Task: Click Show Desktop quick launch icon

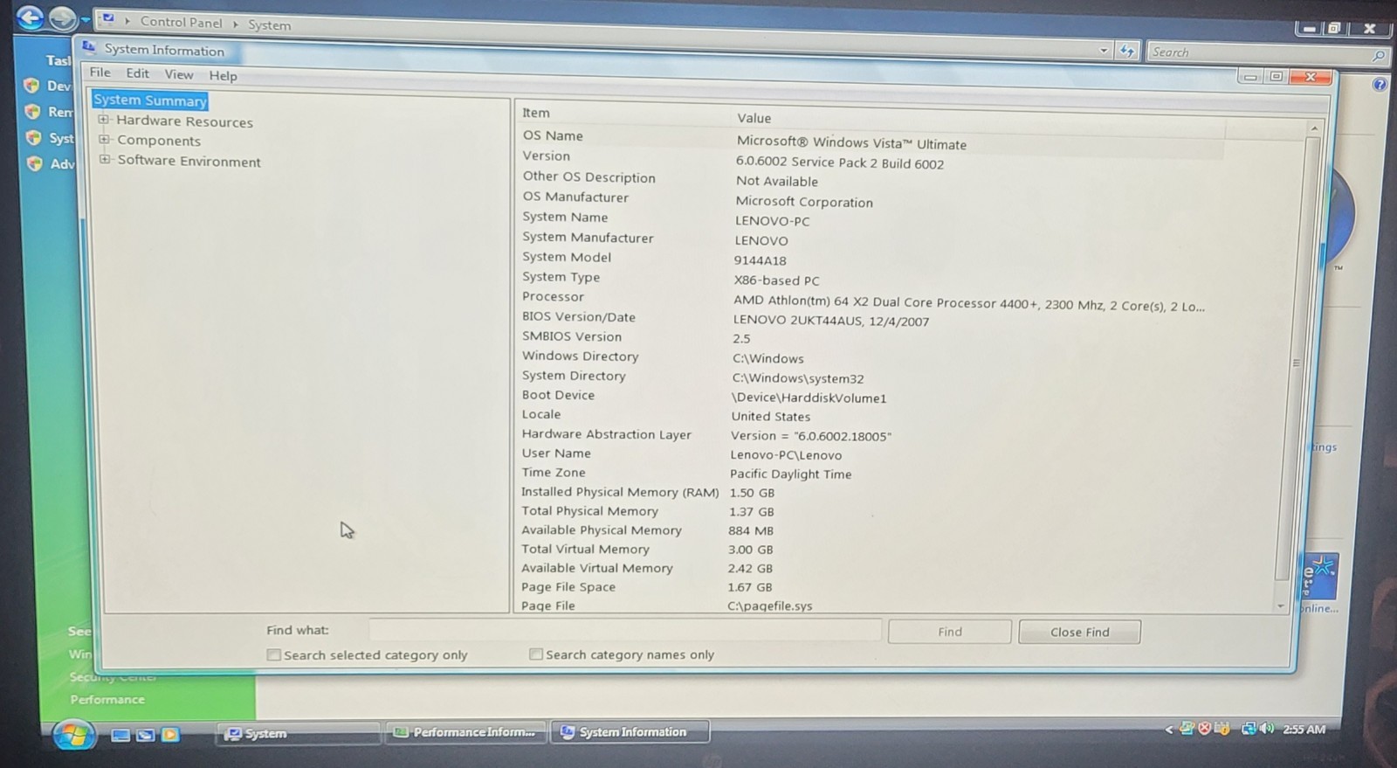Action: [120, 735]
